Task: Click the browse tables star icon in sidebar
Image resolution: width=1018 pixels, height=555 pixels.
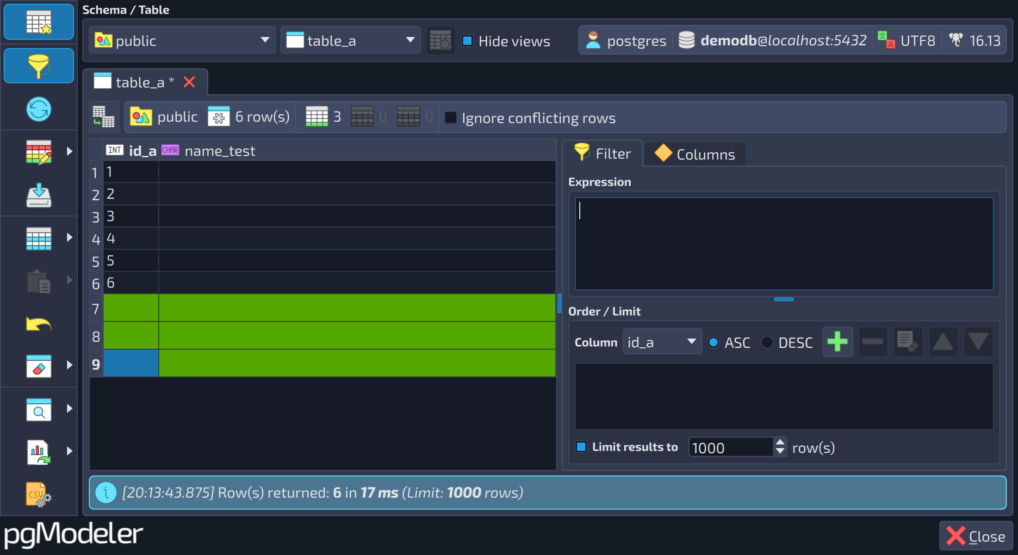Action: click(39, 22)
